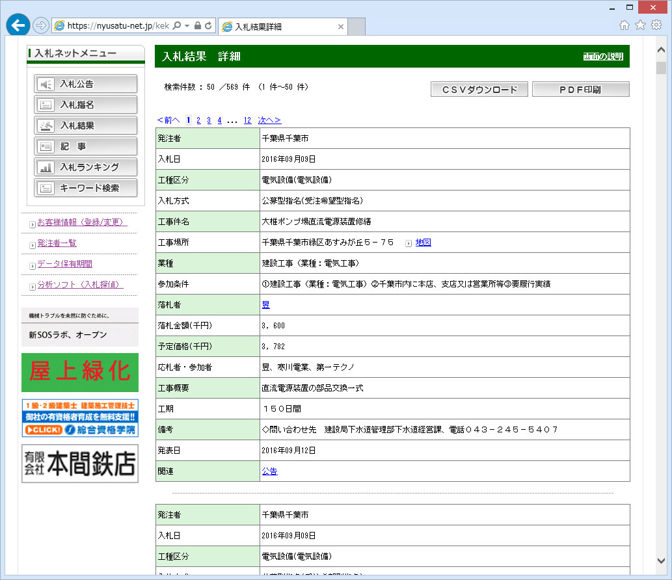The image size is (672, 580).
Task: Go to results page 2
Action: tap(198, 120)
